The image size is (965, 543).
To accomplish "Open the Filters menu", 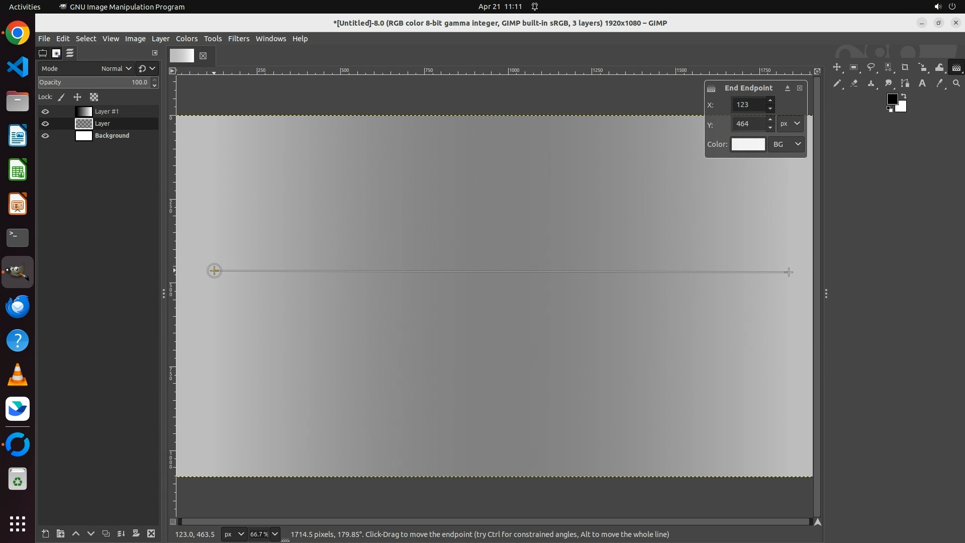I will click(238, 39).
